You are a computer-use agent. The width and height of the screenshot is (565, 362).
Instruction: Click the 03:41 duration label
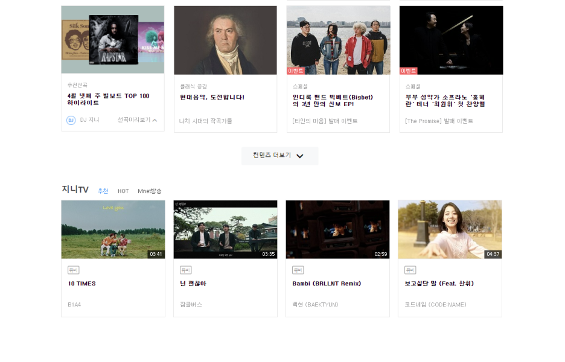click(x=156, y=254)
